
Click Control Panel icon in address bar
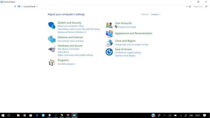(19, 6)
